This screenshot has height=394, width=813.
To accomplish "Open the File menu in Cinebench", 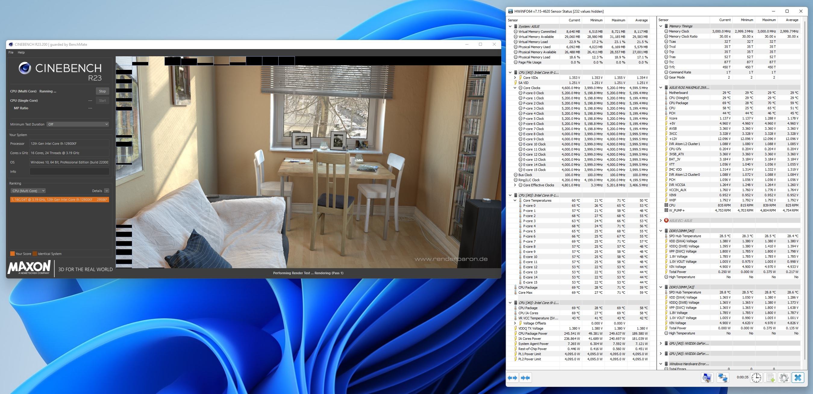I will click(x=11, y=52).
